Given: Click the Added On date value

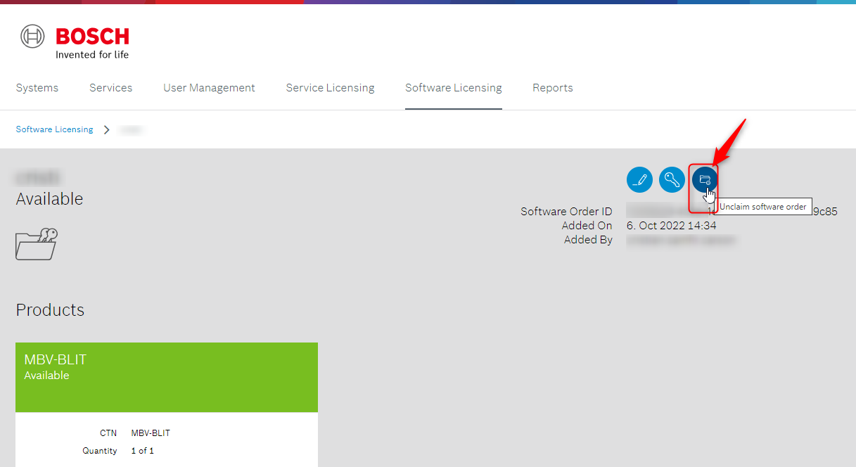Looking at the screenshot, I should (x=671, y=226).
